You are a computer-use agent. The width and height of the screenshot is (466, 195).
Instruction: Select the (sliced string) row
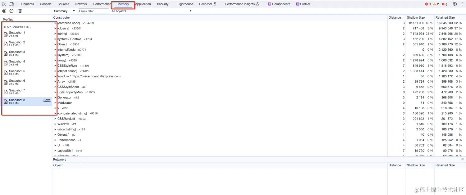[x=259, y=129]
